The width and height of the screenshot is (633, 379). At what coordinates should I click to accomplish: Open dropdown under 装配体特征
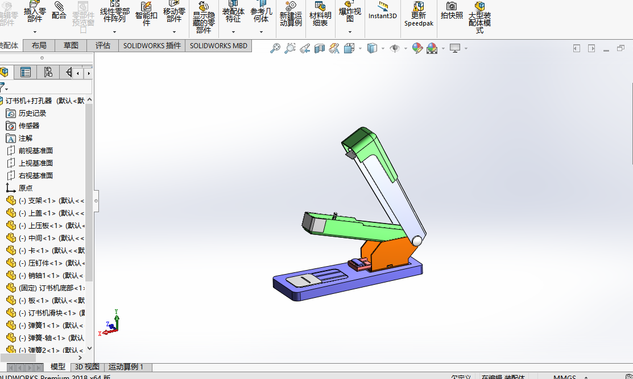point(233,32)
